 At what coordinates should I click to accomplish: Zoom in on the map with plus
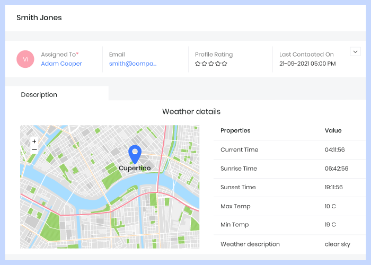point(34,142)
